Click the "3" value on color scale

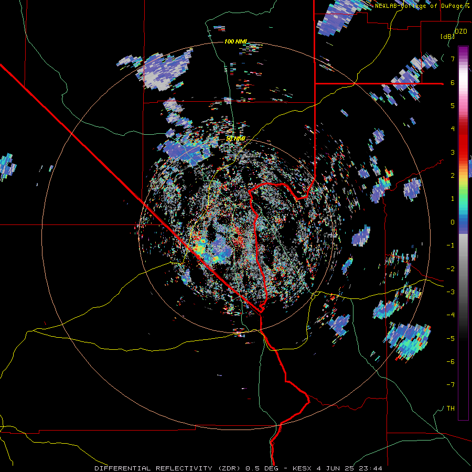click(x=453, y=152)
